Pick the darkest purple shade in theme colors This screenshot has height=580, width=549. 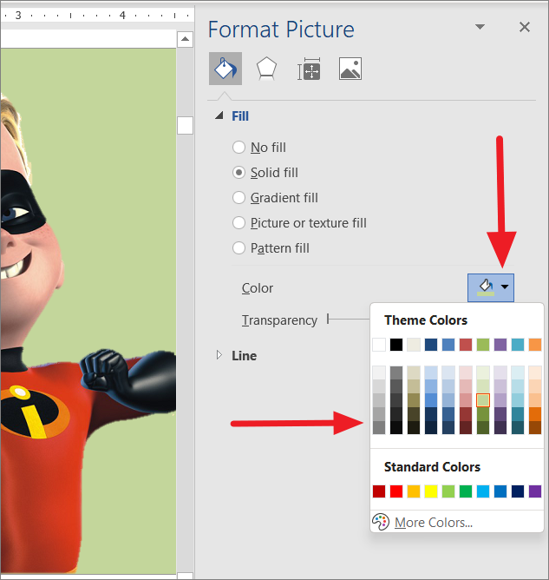click(x=500, y=427)
